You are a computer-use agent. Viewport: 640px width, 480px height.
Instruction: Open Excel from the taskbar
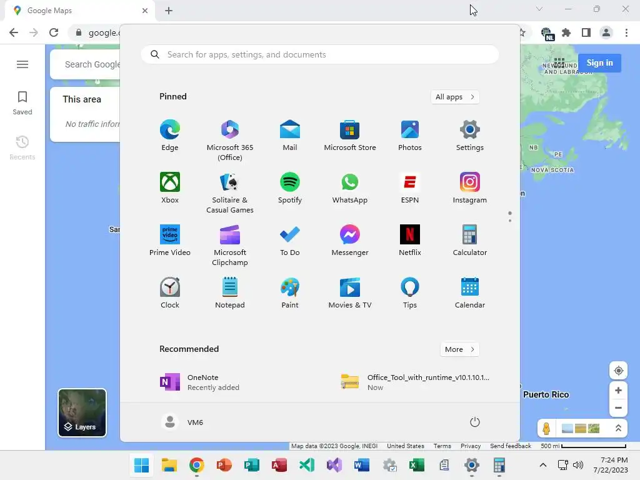[417, 465]
